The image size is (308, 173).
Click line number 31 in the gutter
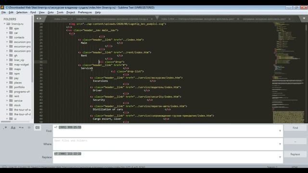coord(41,62)
